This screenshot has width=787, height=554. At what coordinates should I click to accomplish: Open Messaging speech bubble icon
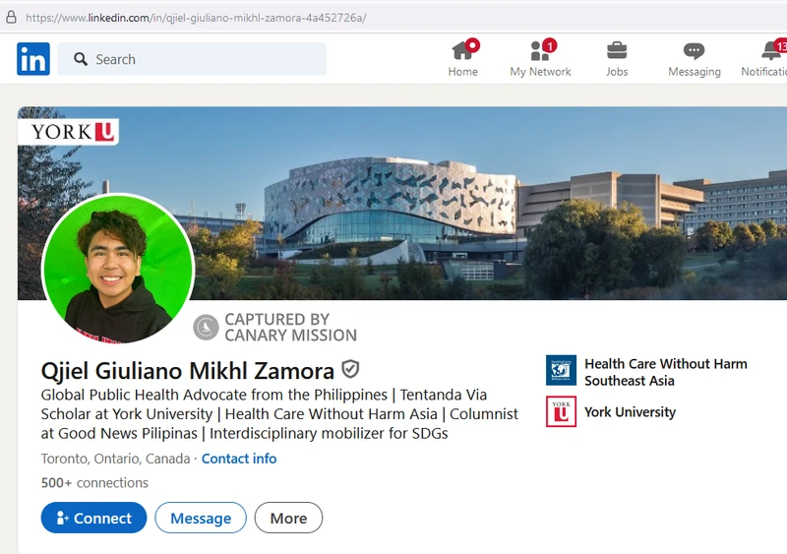pyautogui.click(x=695, y=51)
